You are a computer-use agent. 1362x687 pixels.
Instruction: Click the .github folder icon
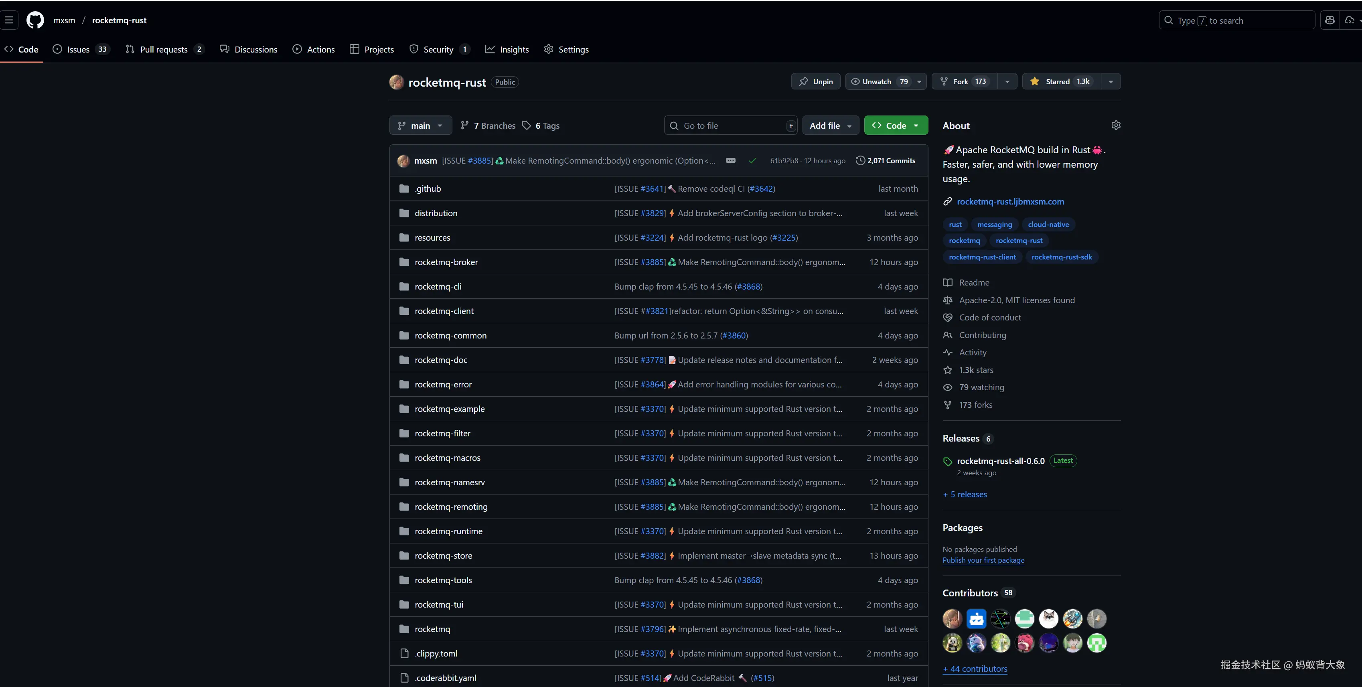[x=405, y=189]
